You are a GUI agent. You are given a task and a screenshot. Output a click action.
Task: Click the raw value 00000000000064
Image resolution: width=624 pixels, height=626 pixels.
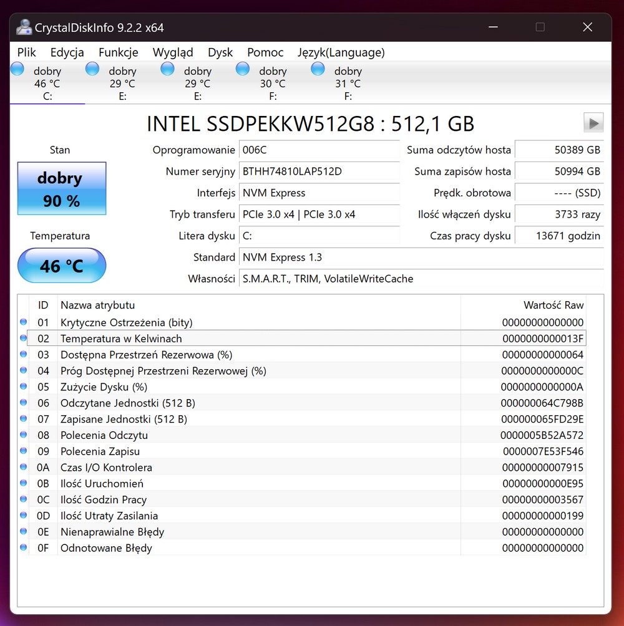542,355
